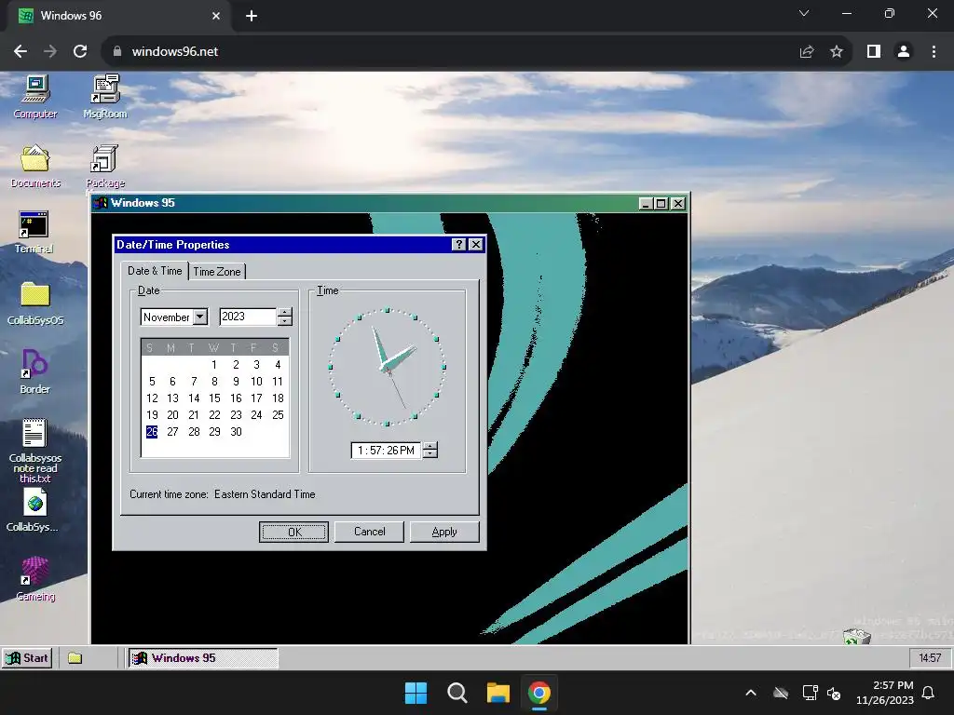Open the Documents folder icon
Screen dimensions: 954x715
[x=35, y=166]
